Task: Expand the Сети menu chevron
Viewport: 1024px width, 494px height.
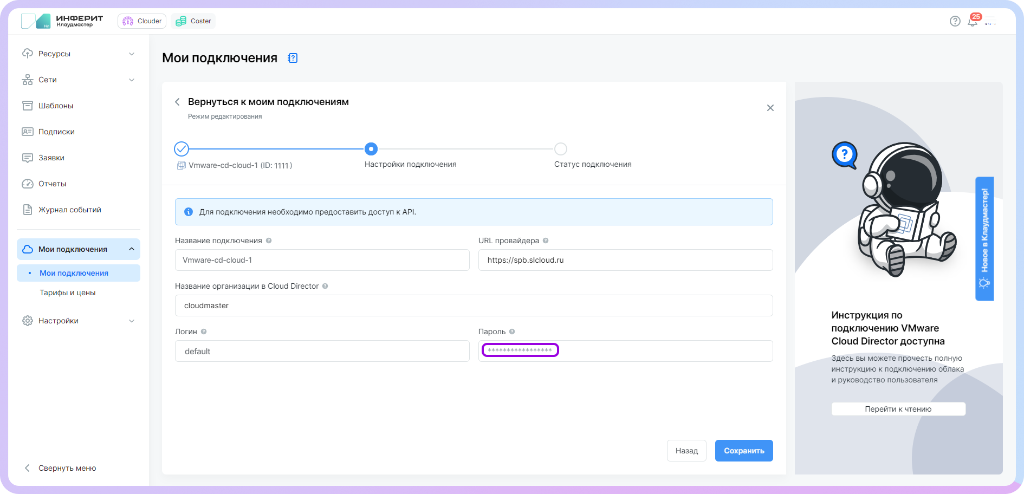Action: (x=132, y=80)
